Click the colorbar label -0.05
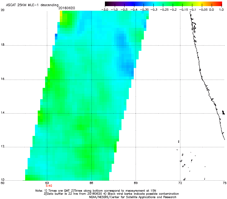Screen dimensions: 227x199 [x=203, y=10]
